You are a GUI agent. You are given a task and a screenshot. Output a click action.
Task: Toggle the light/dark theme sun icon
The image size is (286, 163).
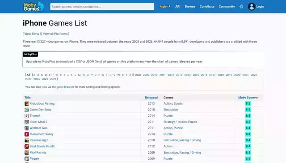(x=241, y=7)
